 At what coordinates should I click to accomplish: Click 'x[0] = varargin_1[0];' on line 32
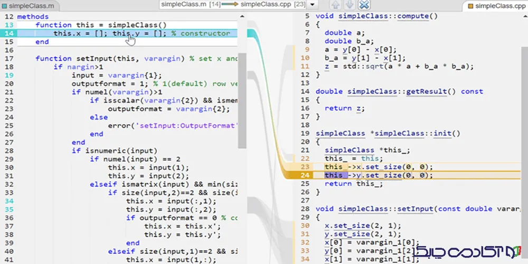[x=372, y=242]
